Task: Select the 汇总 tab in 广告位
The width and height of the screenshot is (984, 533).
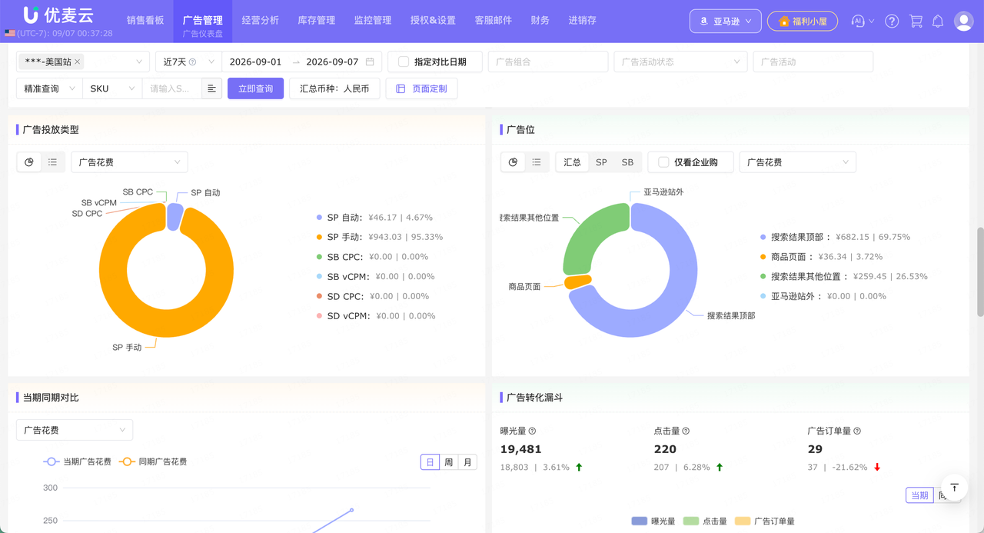Action: [573, 162]
